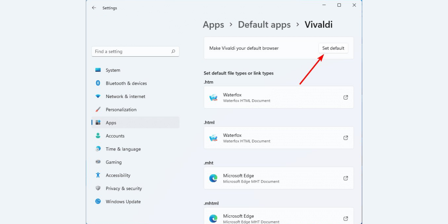Click the Waterfox name in the .htm card

click(232, 95)
